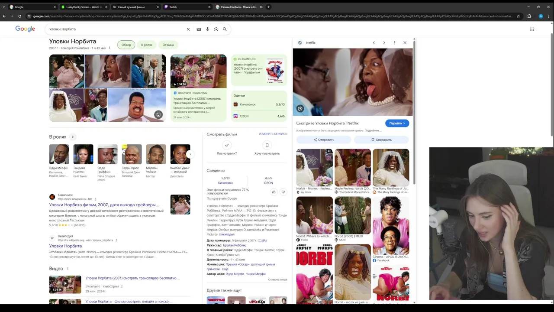Open the Википедия Уловки Норбита result
Viewport: 554px width, 312px height.
[65, 246]
